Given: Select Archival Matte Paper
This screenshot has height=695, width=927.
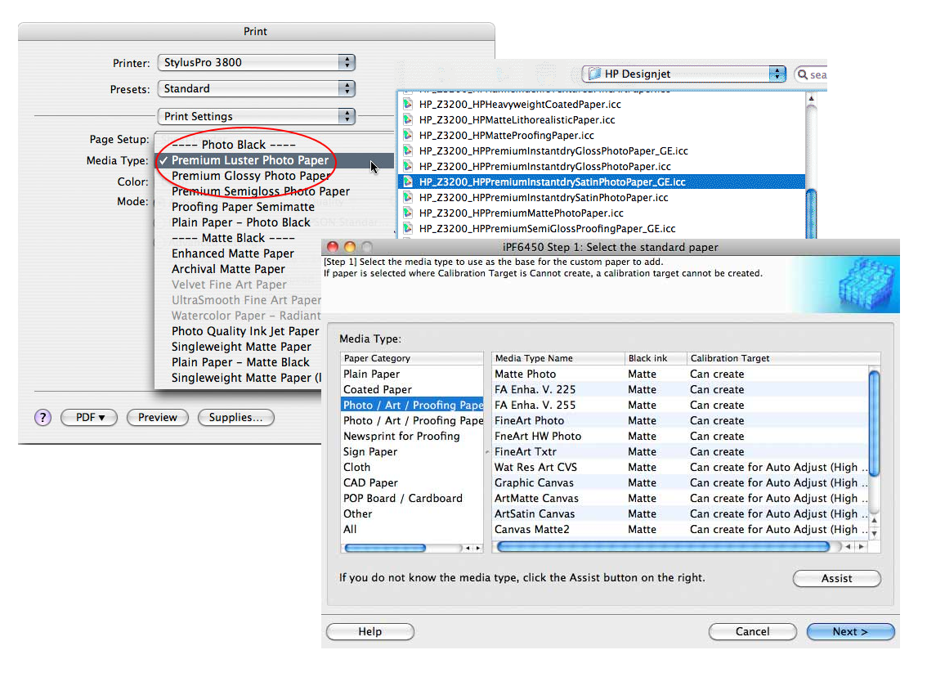Looking at the screenshot, I should pos(228,269).
